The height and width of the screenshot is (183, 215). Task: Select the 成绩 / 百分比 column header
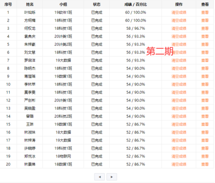pos(136,4)
